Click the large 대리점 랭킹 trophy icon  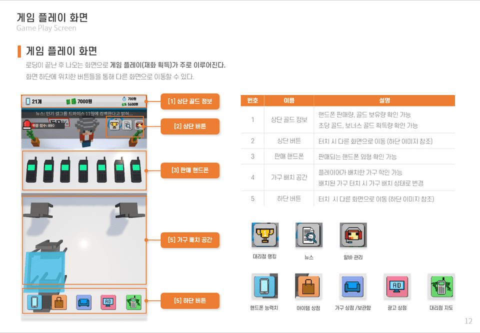click(x=265, y=235)
